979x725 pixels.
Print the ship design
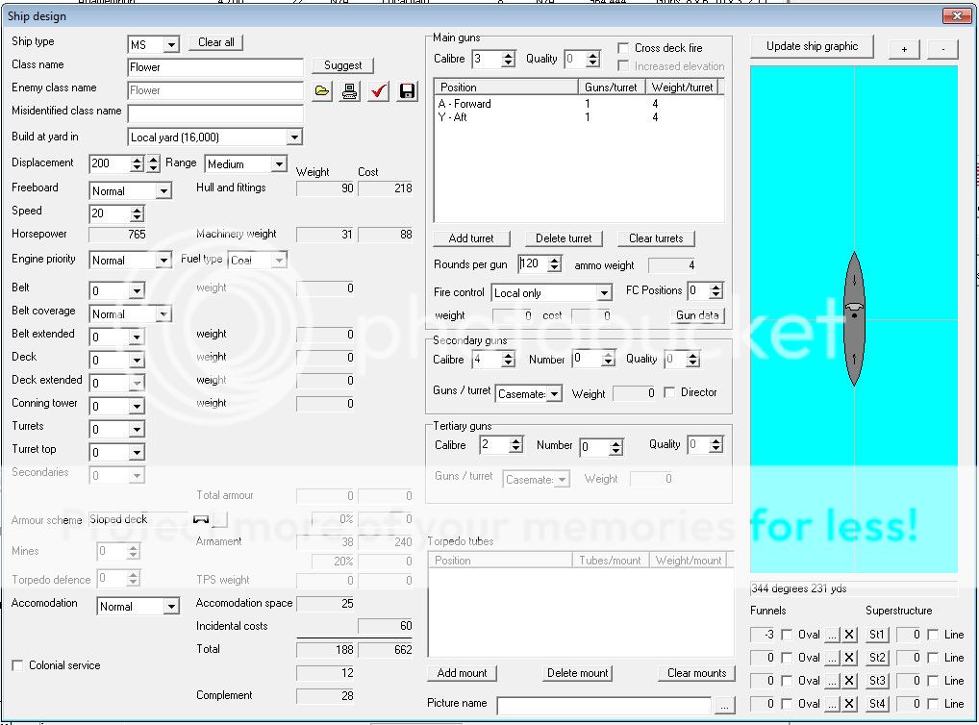click(x=350, y=91)
